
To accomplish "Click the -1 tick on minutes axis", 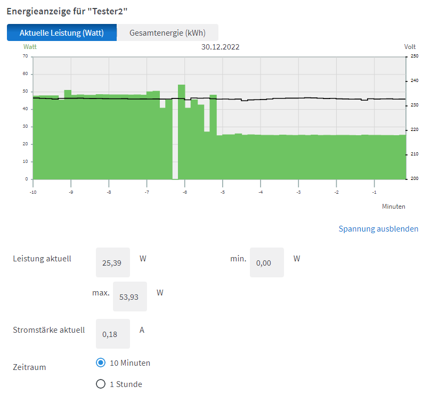I will click(375, 192).
